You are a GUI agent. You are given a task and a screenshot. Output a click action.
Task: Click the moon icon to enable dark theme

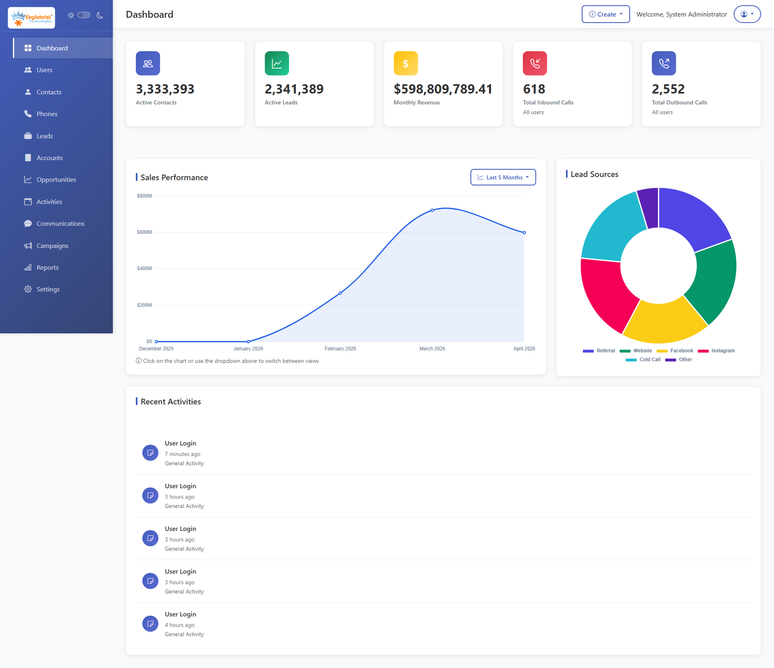[100, 15]
